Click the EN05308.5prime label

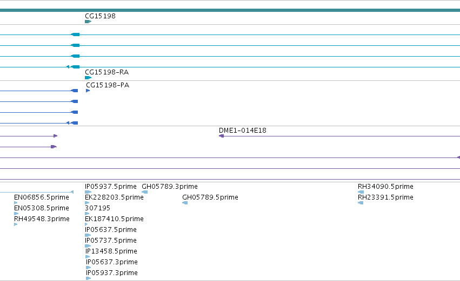[x=42, y=208]
